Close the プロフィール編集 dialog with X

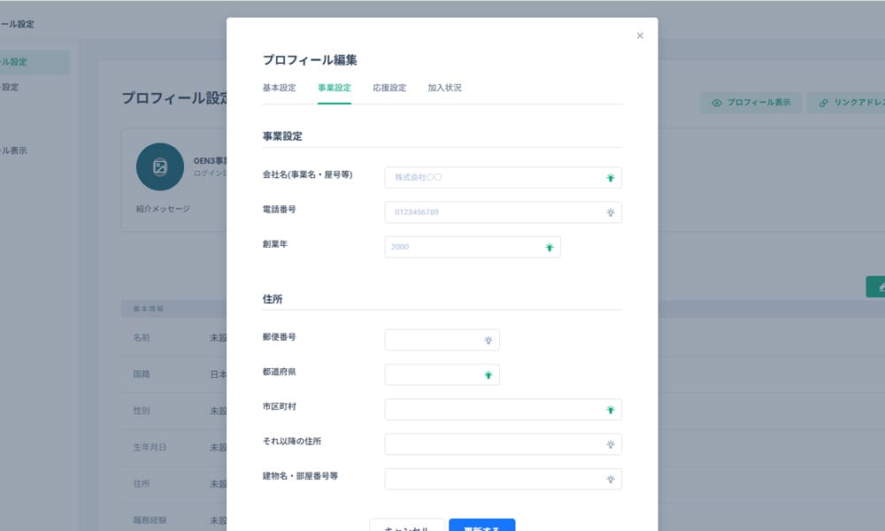click(640, 36)
